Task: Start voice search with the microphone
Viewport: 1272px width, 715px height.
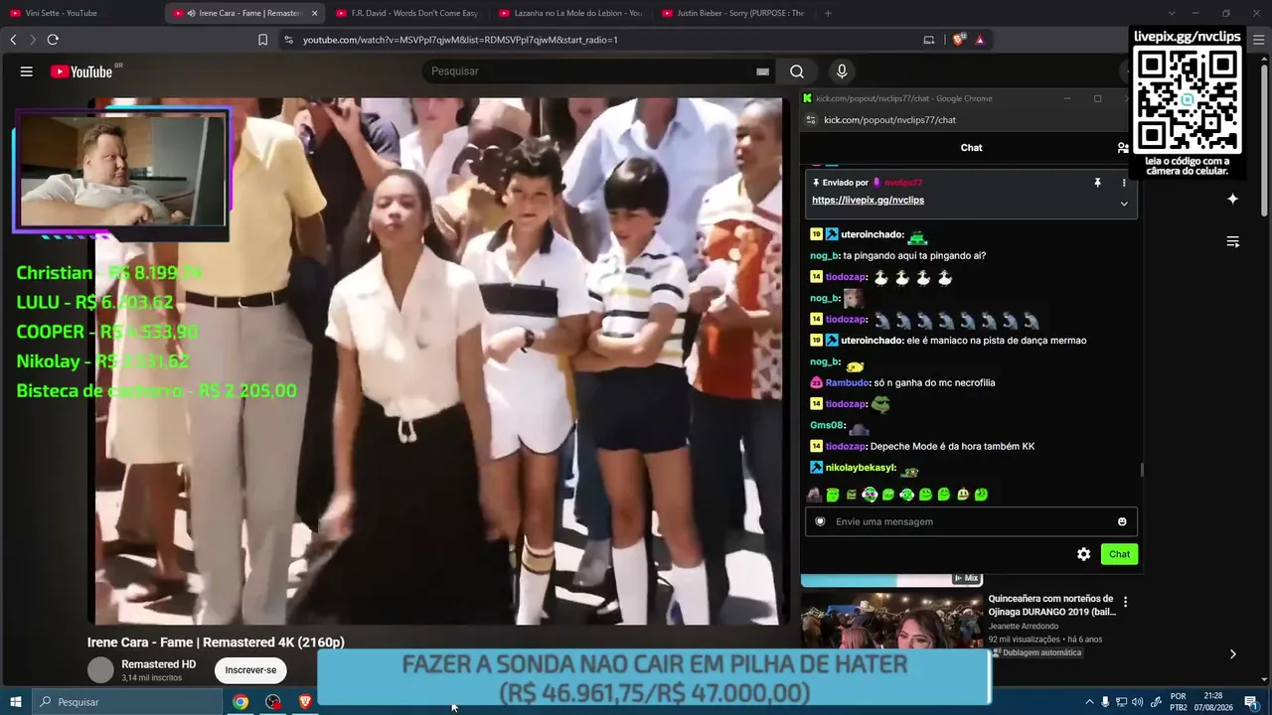Action: (842, 71)
